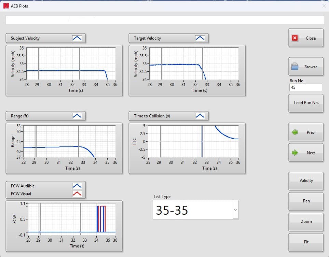Image resolution: width=329 pixels, height=257 pixels.
Task: Fit plots using the Fit button
Action: click(306, 242)
